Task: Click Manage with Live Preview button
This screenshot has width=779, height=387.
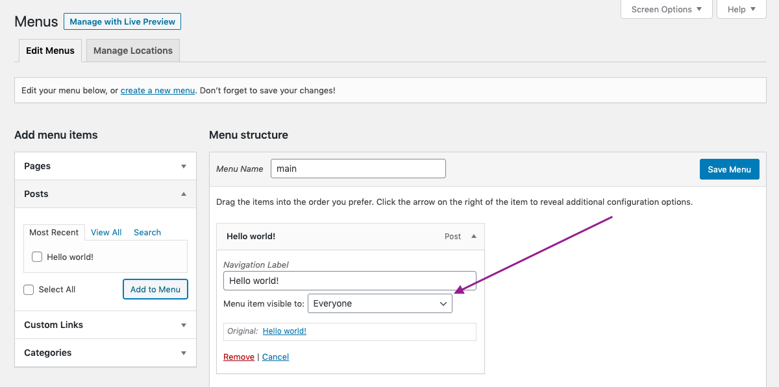Action: pos(122,21)
